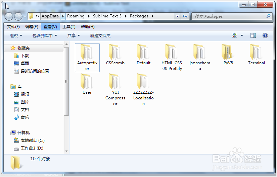Click the navigation pane scrollbar thumb
The width and height of the screenshot is (277, 177).
coord(66,81)
